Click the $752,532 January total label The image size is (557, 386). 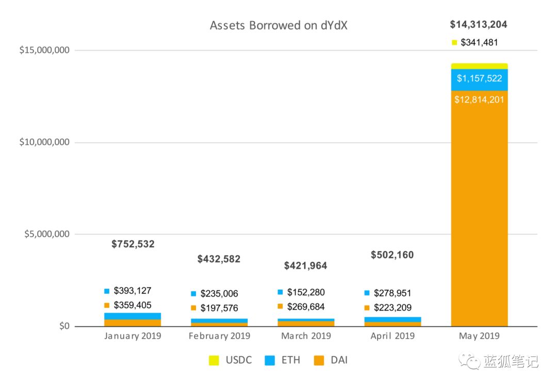pyautogui.click(x=133, y=244)
